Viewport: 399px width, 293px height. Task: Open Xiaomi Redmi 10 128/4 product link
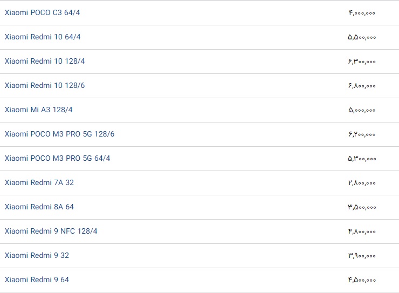point(45,61)
